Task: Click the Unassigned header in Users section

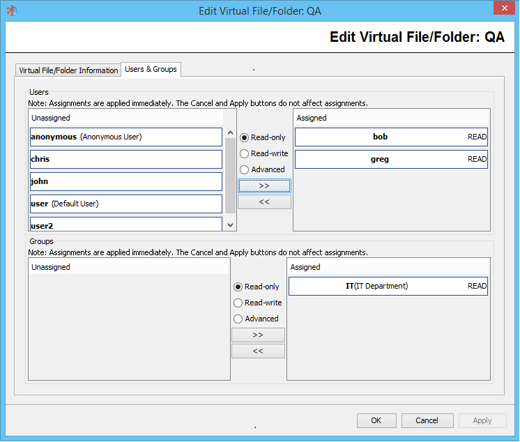Action: tap(126, 118)
